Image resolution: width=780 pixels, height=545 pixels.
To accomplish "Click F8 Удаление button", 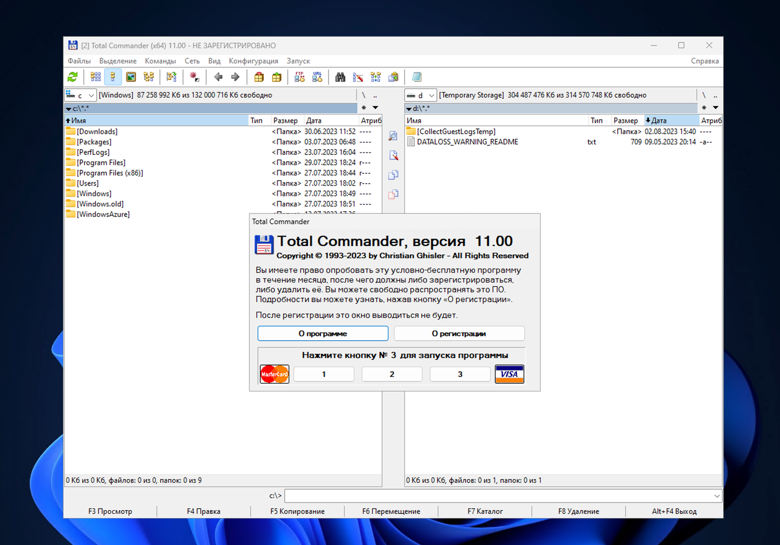I will [579, 511].
